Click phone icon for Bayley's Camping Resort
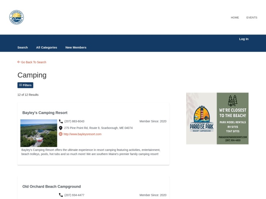266x199 pixels. pyautogui.click(x=61, y=121)
